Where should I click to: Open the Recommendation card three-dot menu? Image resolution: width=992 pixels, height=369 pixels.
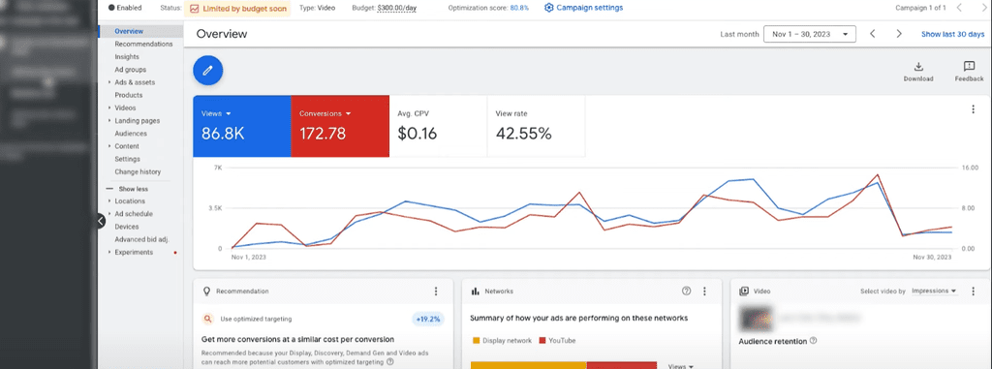click(436, 292)
